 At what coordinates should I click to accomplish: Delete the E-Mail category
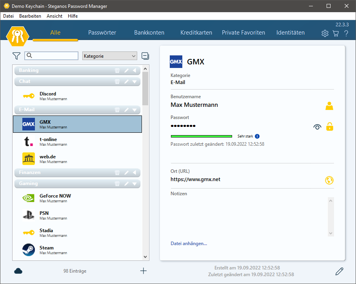[x=117, y=110]
